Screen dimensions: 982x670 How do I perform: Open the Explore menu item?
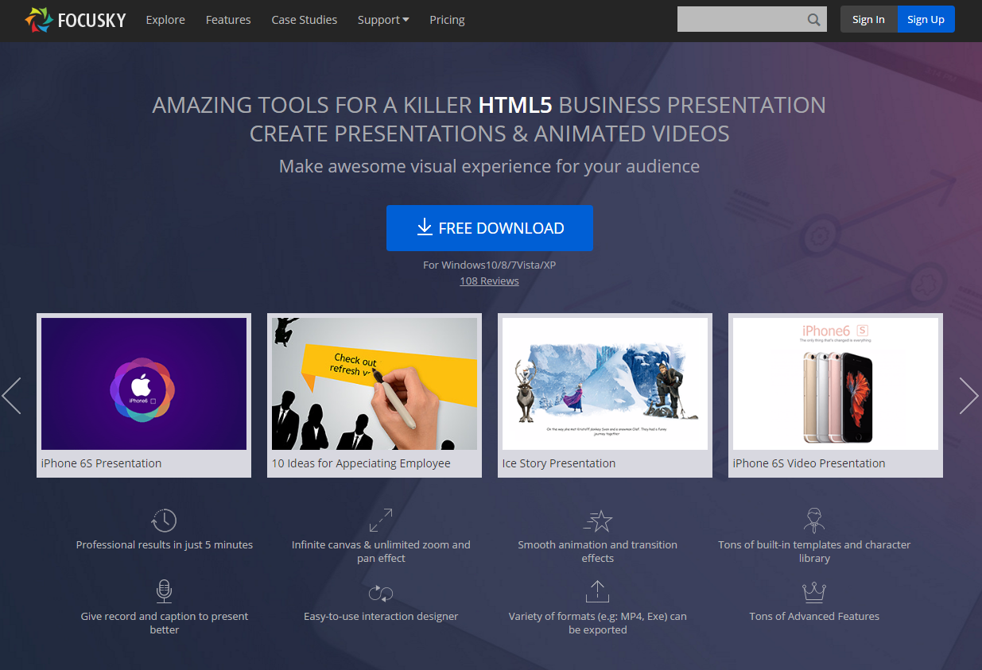tap(165, 20)
